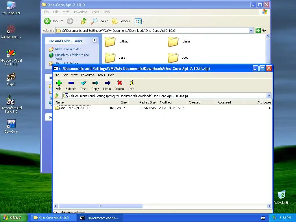296x222 pixels.
Task: Go up one level in 7-Zip
Action: tap(57, 96)
